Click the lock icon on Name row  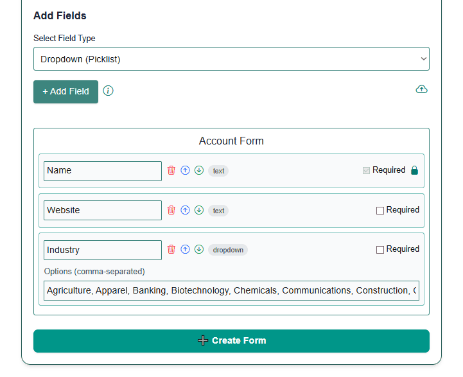pyautogui.click(x=414, y=170)
